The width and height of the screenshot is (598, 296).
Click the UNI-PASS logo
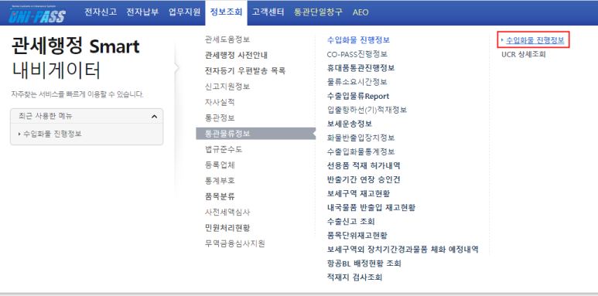click(x=37, y=14)
